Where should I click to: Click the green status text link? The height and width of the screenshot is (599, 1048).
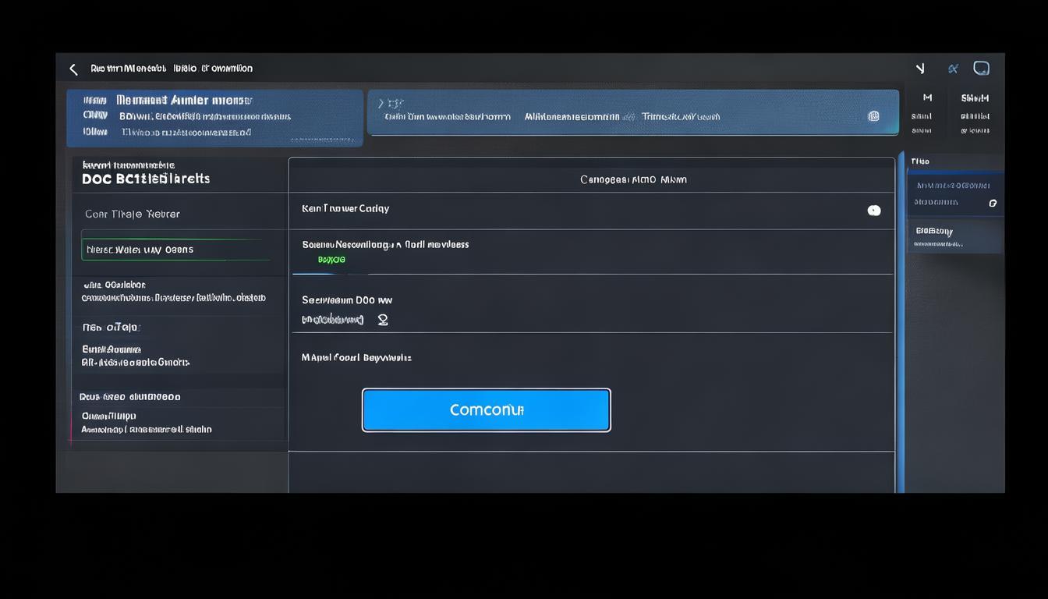tap(331, 260)
